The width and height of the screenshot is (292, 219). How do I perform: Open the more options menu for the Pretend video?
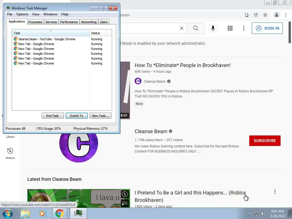tap(275, 192)
